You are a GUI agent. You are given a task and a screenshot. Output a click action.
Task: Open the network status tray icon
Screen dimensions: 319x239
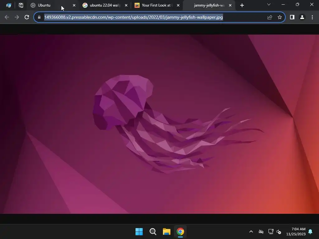click(271, 232)
